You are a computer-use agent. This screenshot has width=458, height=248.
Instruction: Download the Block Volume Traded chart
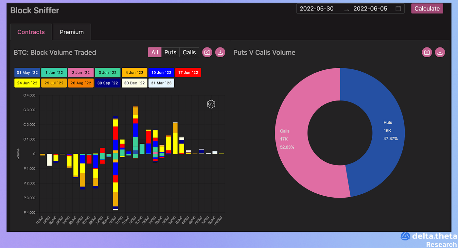click(220, 52)
